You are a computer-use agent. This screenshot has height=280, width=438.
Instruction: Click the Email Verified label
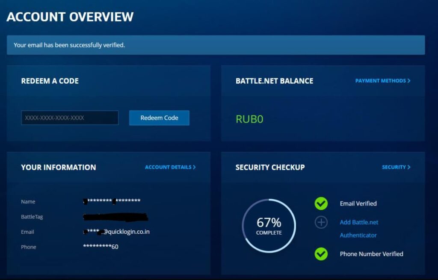point(358,203)
